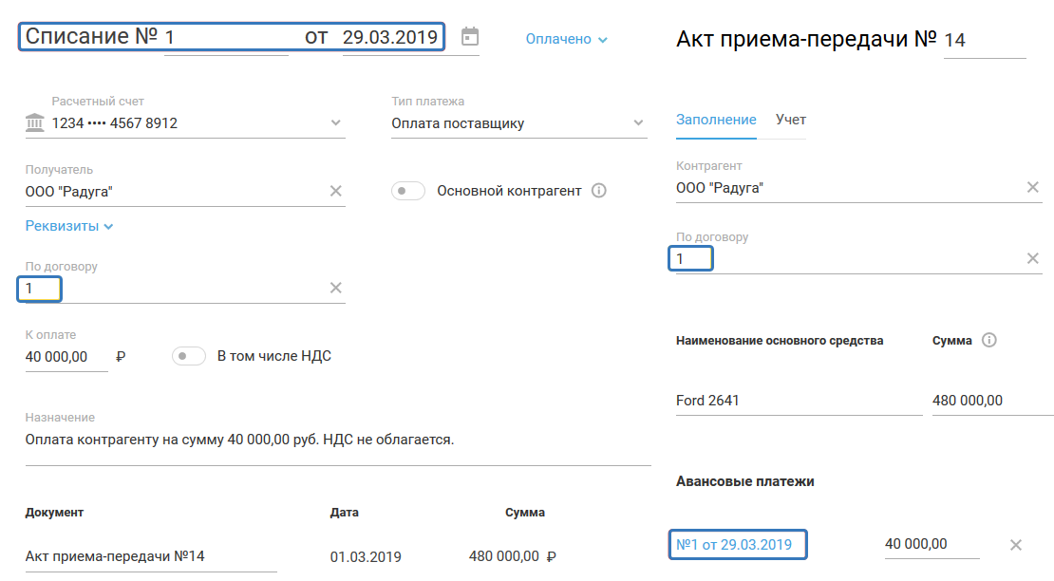Clear the payment contract number field
Screen dimensions: 1054x581
click(335, 289)
